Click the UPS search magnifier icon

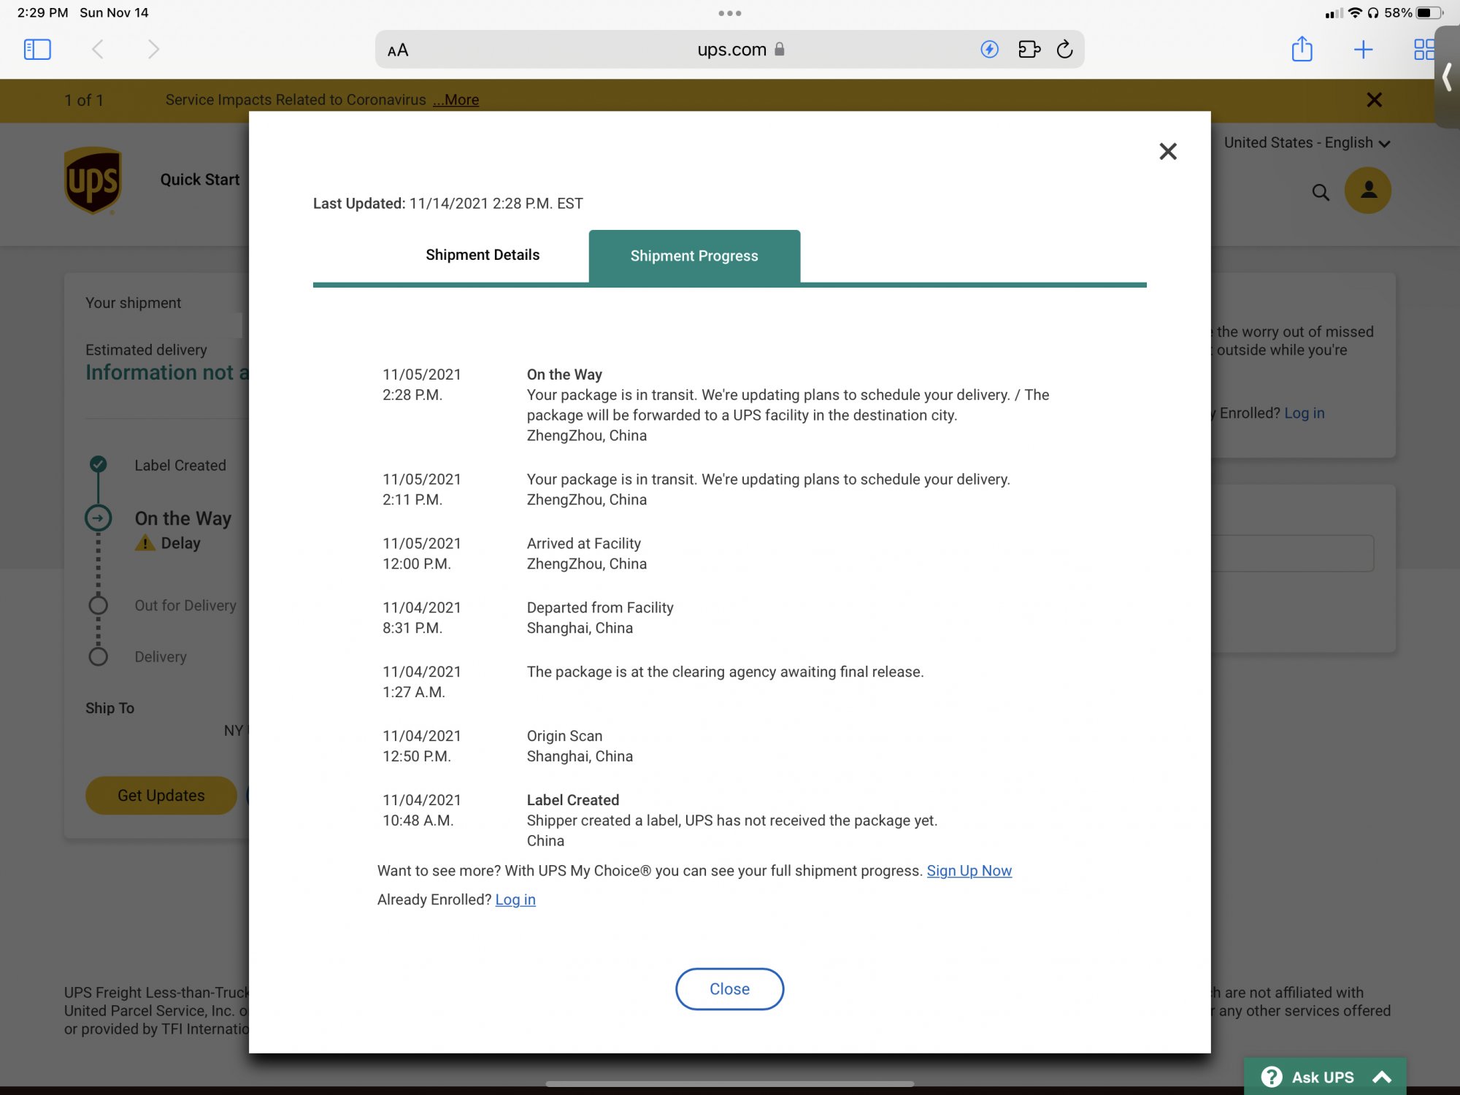tap(1320, 192)
